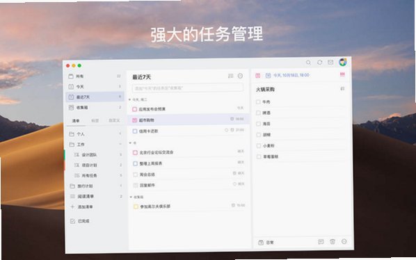Click the 21:00 time on 信用卡还款 row

[239, 130]
